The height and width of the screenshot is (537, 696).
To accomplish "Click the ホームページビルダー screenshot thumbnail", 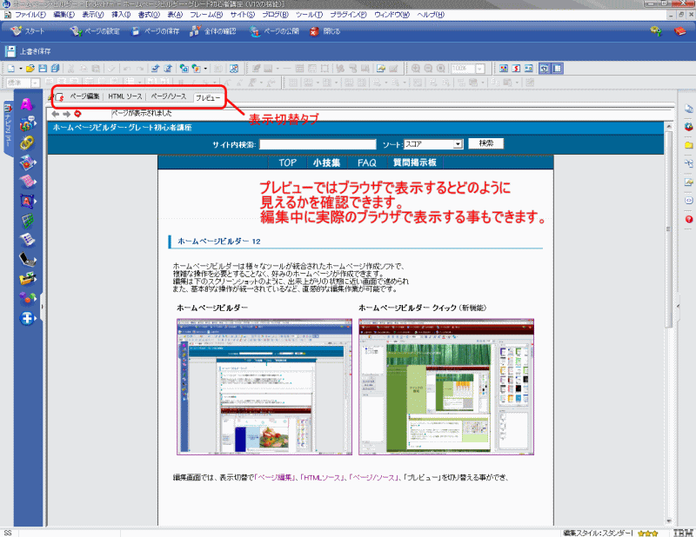I will point(264,387).
